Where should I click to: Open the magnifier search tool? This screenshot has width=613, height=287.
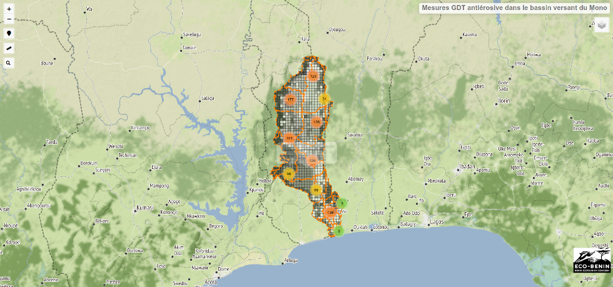click(x=9, y=63)
